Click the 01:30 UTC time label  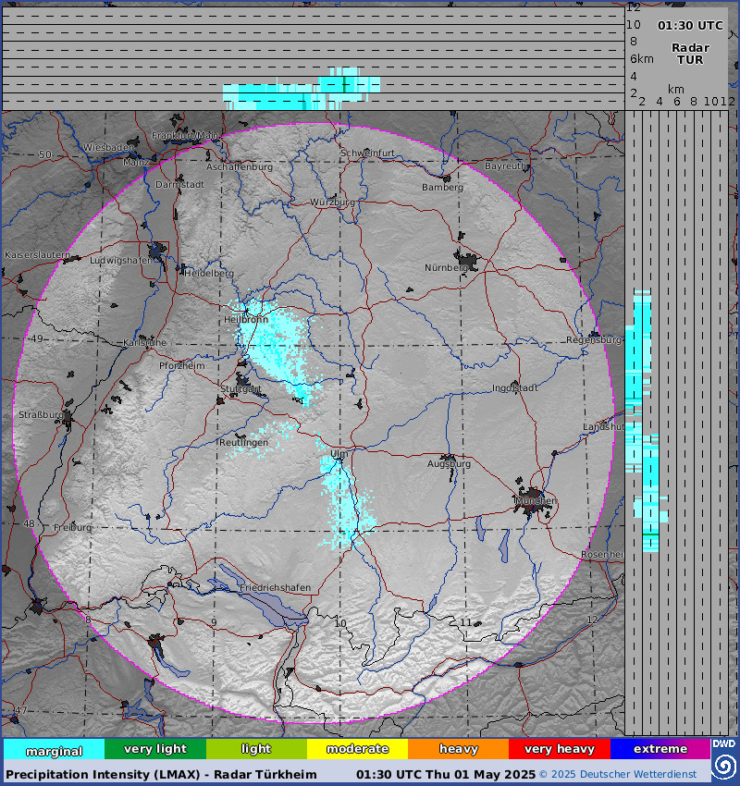tap(690, 26)
